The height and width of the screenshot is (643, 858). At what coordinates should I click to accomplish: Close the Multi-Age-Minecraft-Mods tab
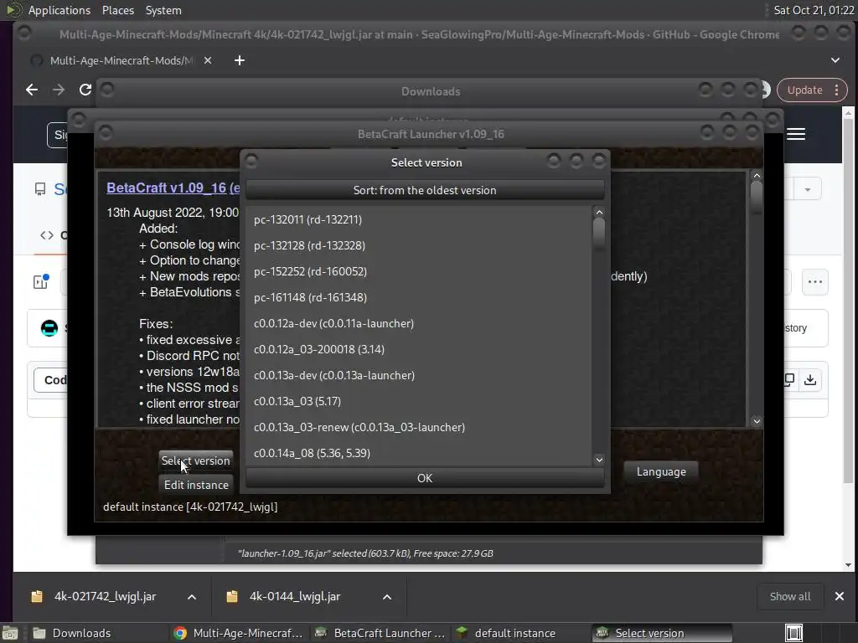[x=208, y=60]
